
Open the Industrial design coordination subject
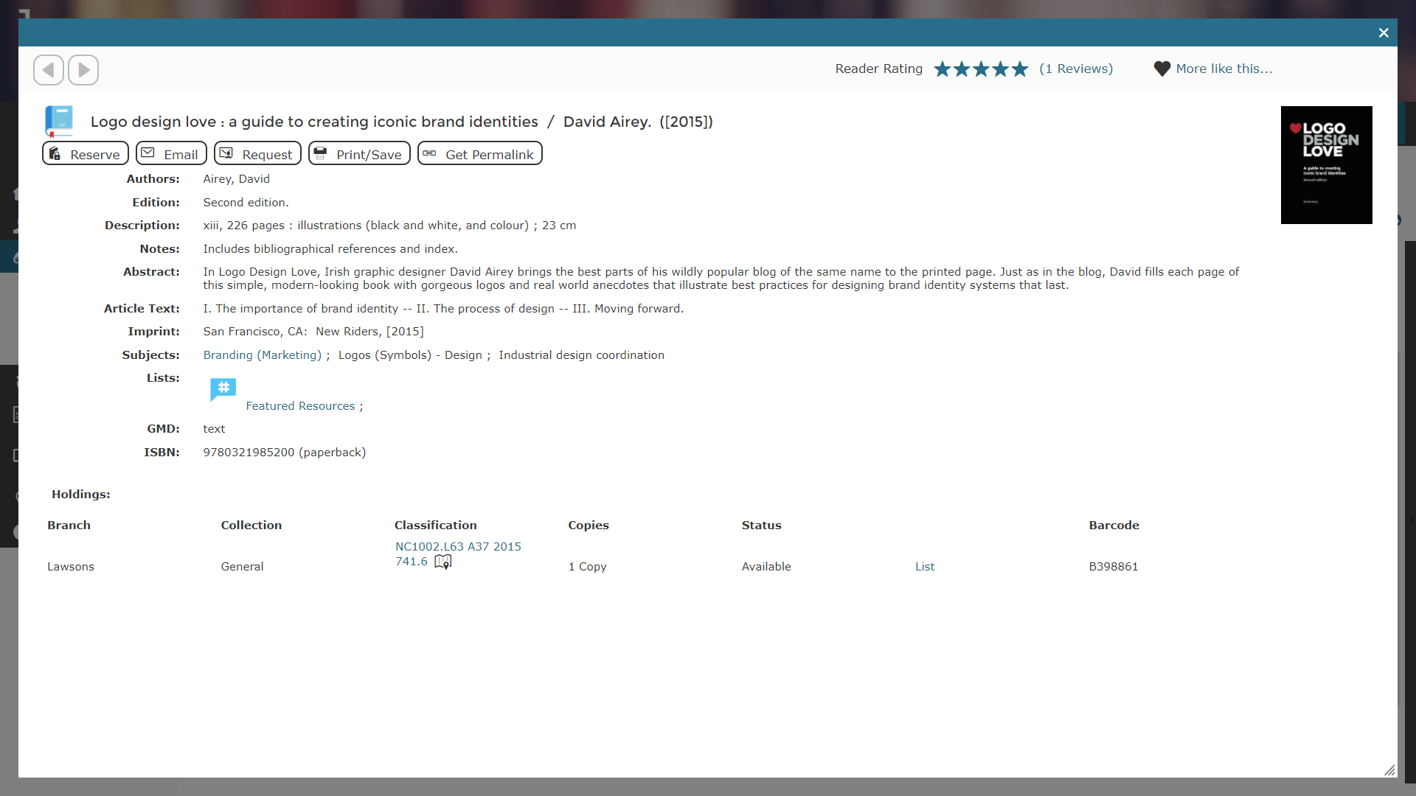[x=581, y=355]
